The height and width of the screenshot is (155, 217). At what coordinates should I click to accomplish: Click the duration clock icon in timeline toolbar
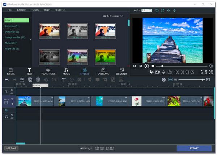72,80
